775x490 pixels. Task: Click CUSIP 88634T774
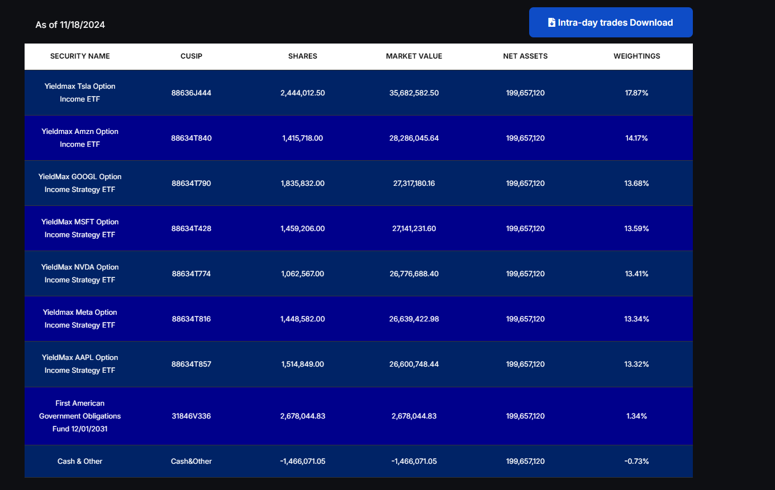click(x=191, y=273)
